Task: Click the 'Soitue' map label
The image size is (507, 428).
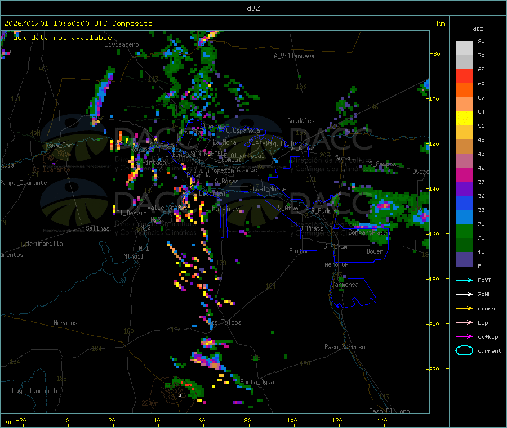Action: (x=299, y=250)
